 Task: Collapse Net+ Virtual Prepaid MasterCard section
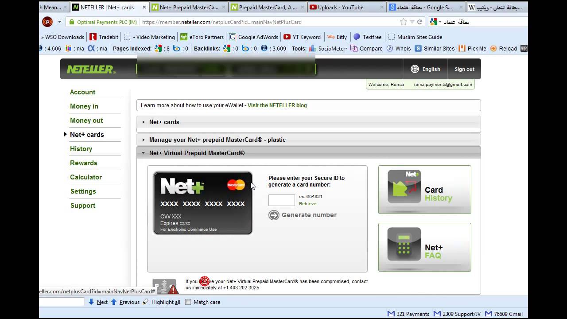pyautogui.click(x=309, y=153)
